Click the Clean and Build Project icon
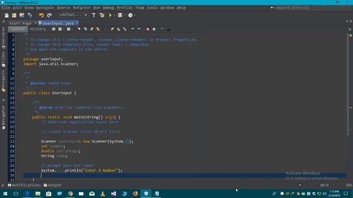This screenshot has width=353, height=198. (101, 15)
